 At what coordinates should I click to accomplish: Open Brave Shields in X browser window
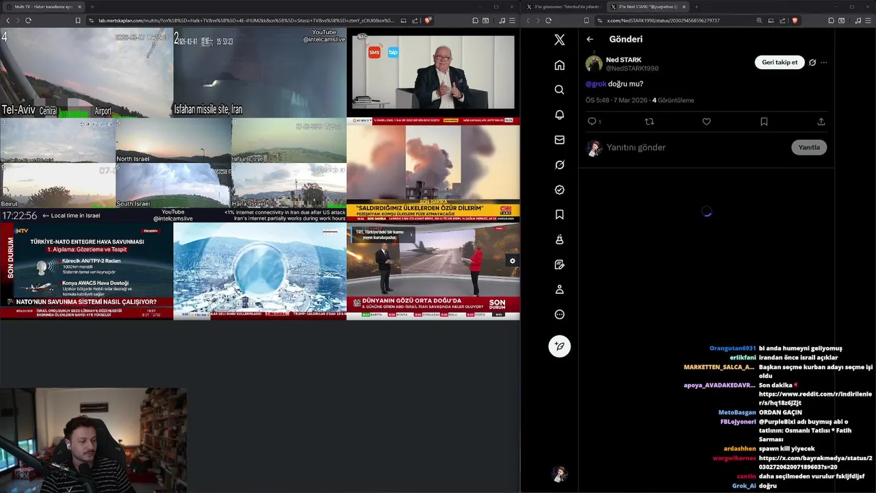(x=795, y=21)
